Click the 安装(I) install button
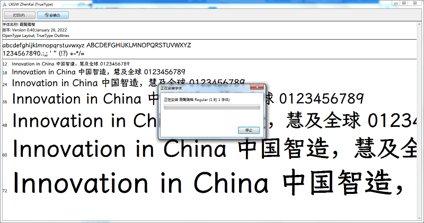The height and width of the screenshot is (223, 424). pos(52,15)
